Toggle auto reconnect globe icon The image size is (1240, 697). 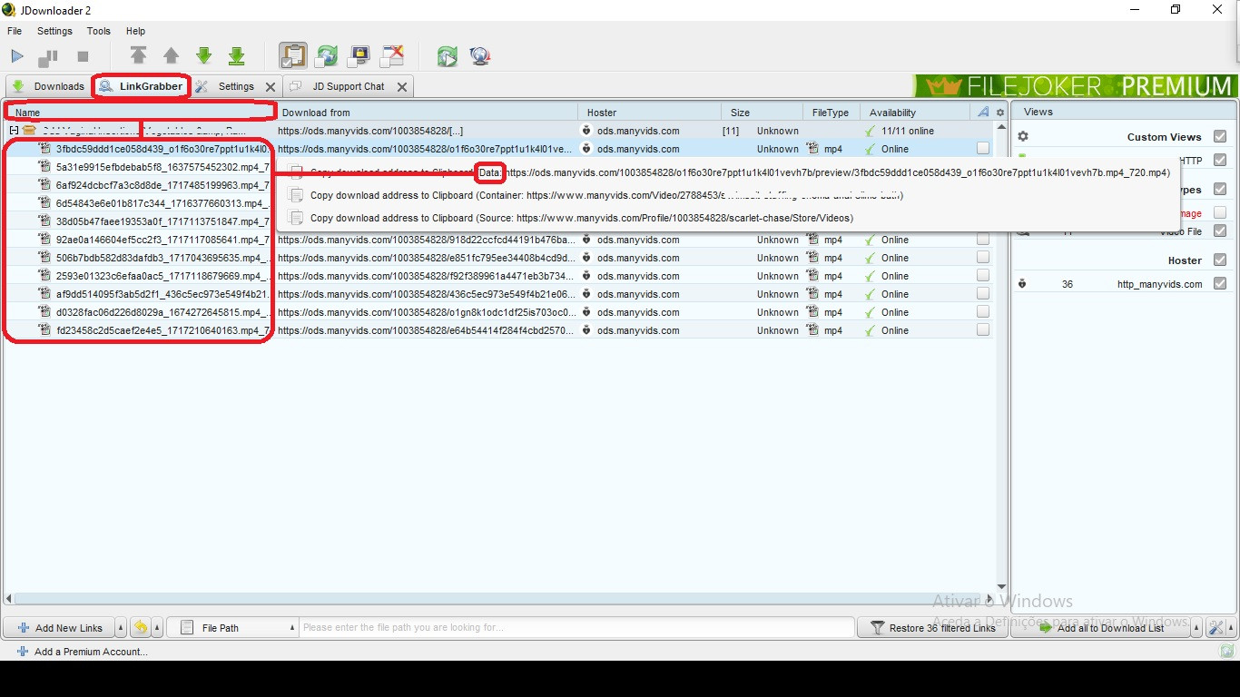pos(326,56)
